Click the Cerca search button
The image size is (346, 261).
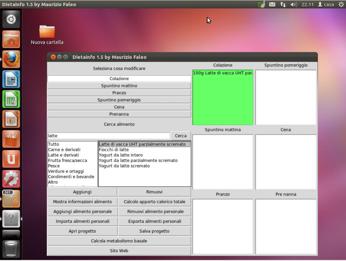point(181,136)
